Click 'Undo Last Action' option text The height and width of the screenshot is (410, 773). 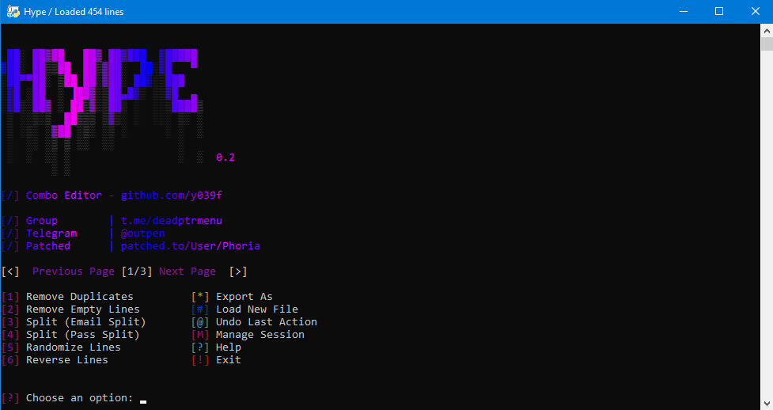pos(267,321)
